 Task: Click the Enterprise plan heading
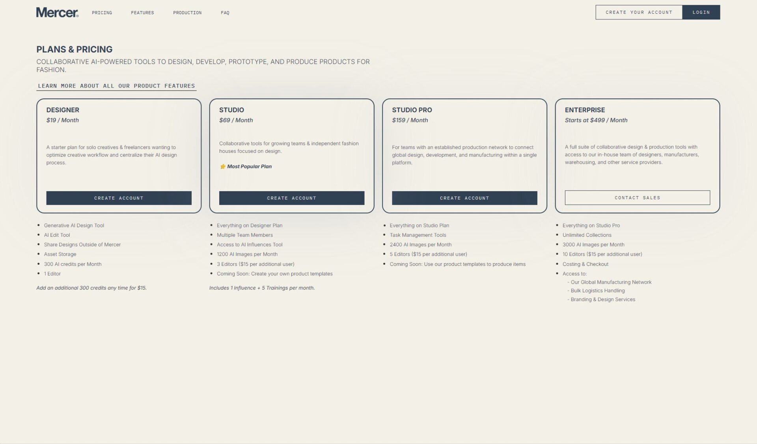pyautogui.click(x=585, y=110)
